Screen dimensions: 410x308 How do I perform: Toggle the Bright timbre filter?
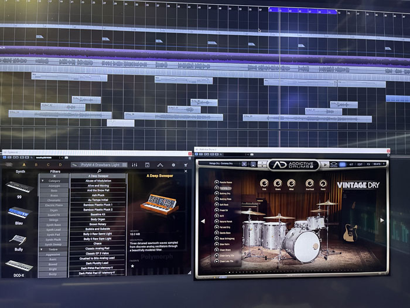pos(54,269)
